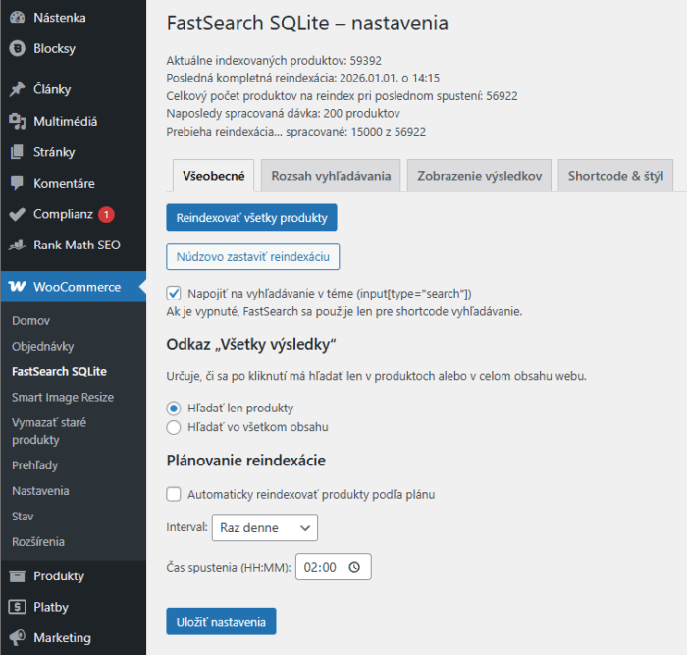Open Blocksy menu in the sidebar
The width and height of the screenshot is (687, 655).
coord(54,48)
